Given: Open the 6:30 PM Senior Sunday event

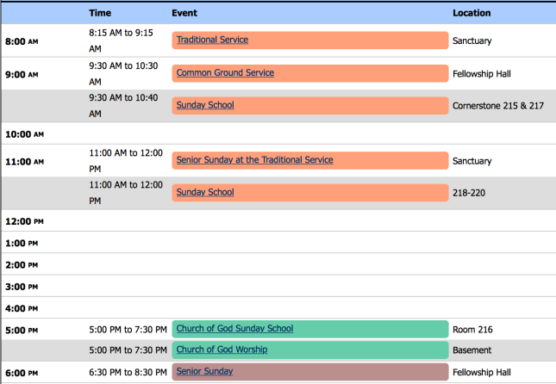Looking at the screenshot, I should click(x=204, y=372).
